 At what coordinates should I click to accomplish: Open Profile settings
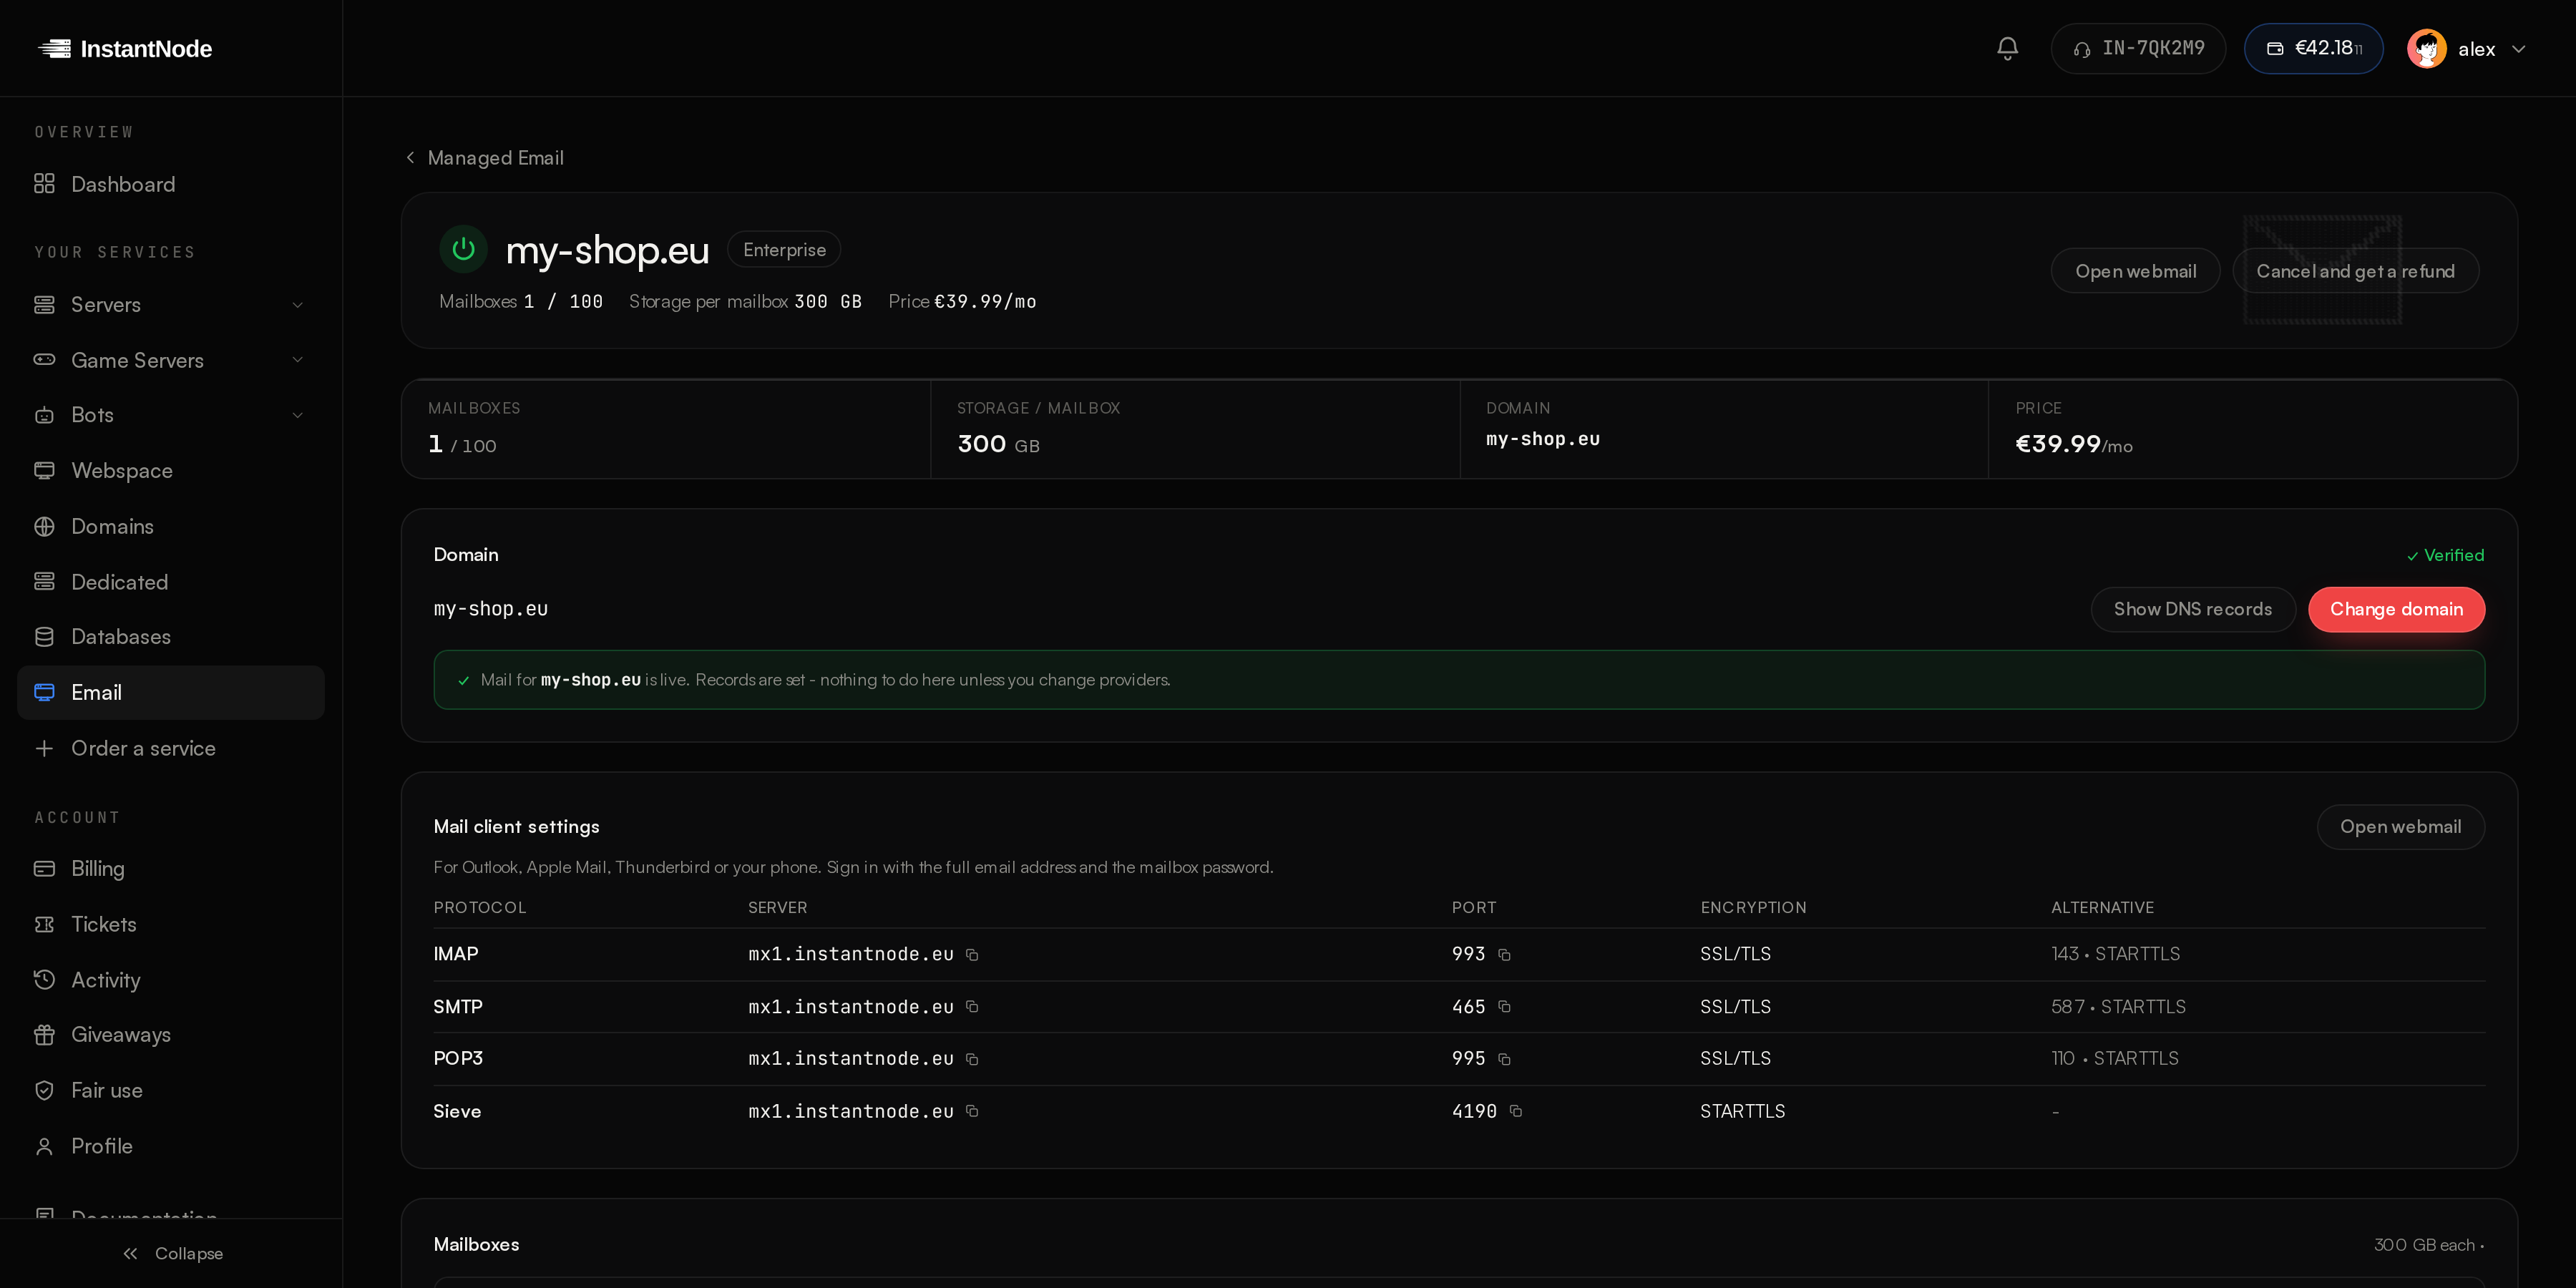coord(171,1146)
